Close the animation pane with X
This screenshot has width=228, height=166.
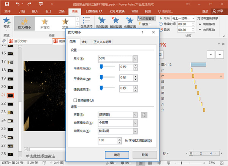point(223,44)
